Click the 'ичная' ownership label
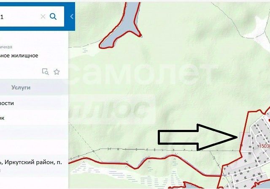270x189 pixels. coord(6,47)
